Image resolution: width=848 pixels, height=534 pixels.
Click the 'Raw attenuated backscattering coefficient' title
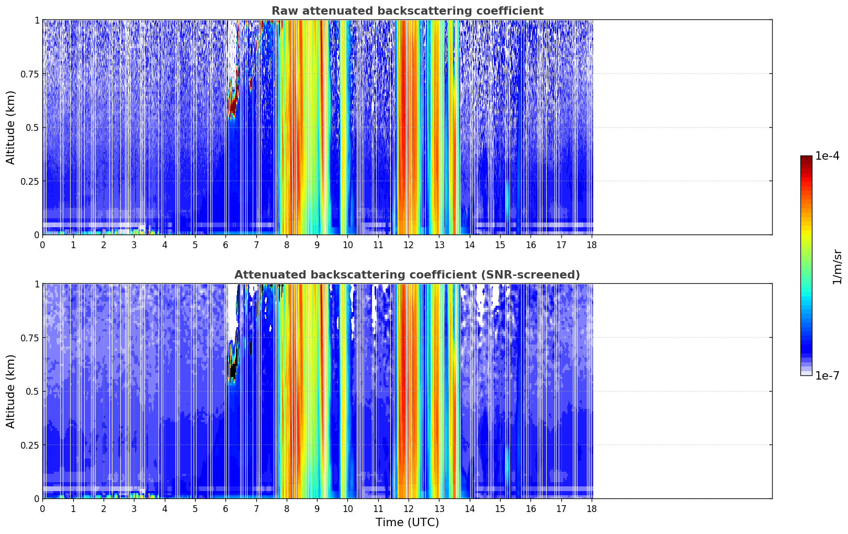tap(407, 11)
